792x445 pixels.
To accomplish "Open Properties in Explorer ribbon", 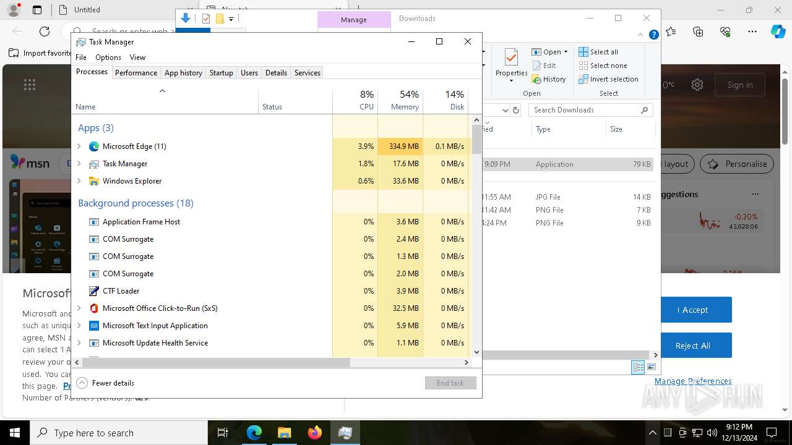I will [x=511, y=66].
